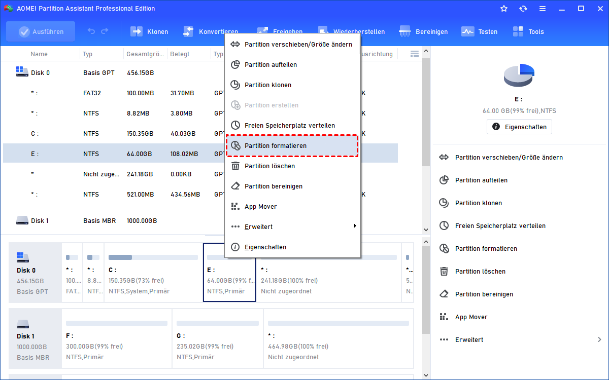Open the Bereinigen toolbar menu

click(x=424, y=31)
